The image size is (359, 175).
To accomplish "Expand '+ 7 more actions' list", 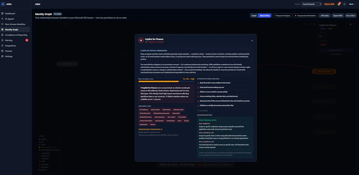I will click(202, 111).
